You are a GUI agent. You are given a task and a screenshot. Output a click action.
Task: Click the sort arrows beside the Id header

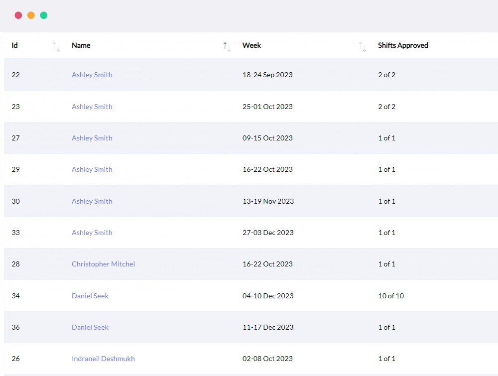(56, 47)
